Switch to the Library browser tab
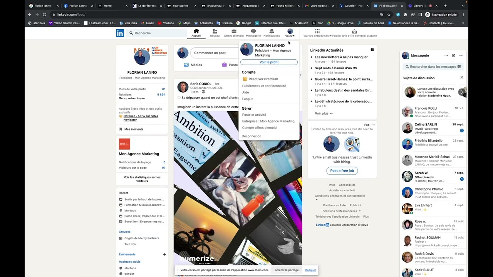Viewport: 493px width, 277px height. (x=420, y=6)
